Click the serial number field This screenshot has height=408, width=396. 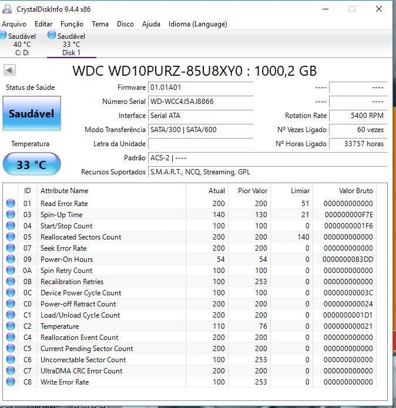[200, 102]
